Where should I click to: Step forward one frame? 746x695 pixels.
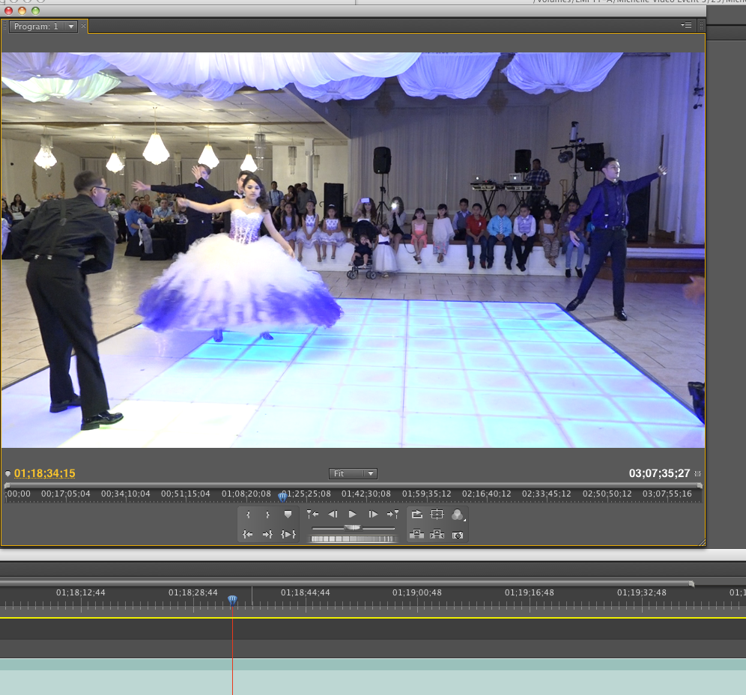[373, 515]
